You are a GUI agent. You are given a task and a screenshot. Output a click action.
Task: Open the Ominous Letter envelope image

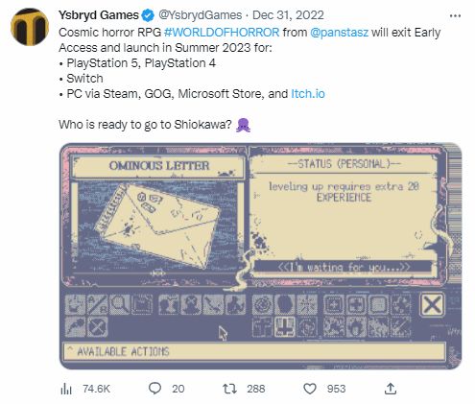click(158, 226)
